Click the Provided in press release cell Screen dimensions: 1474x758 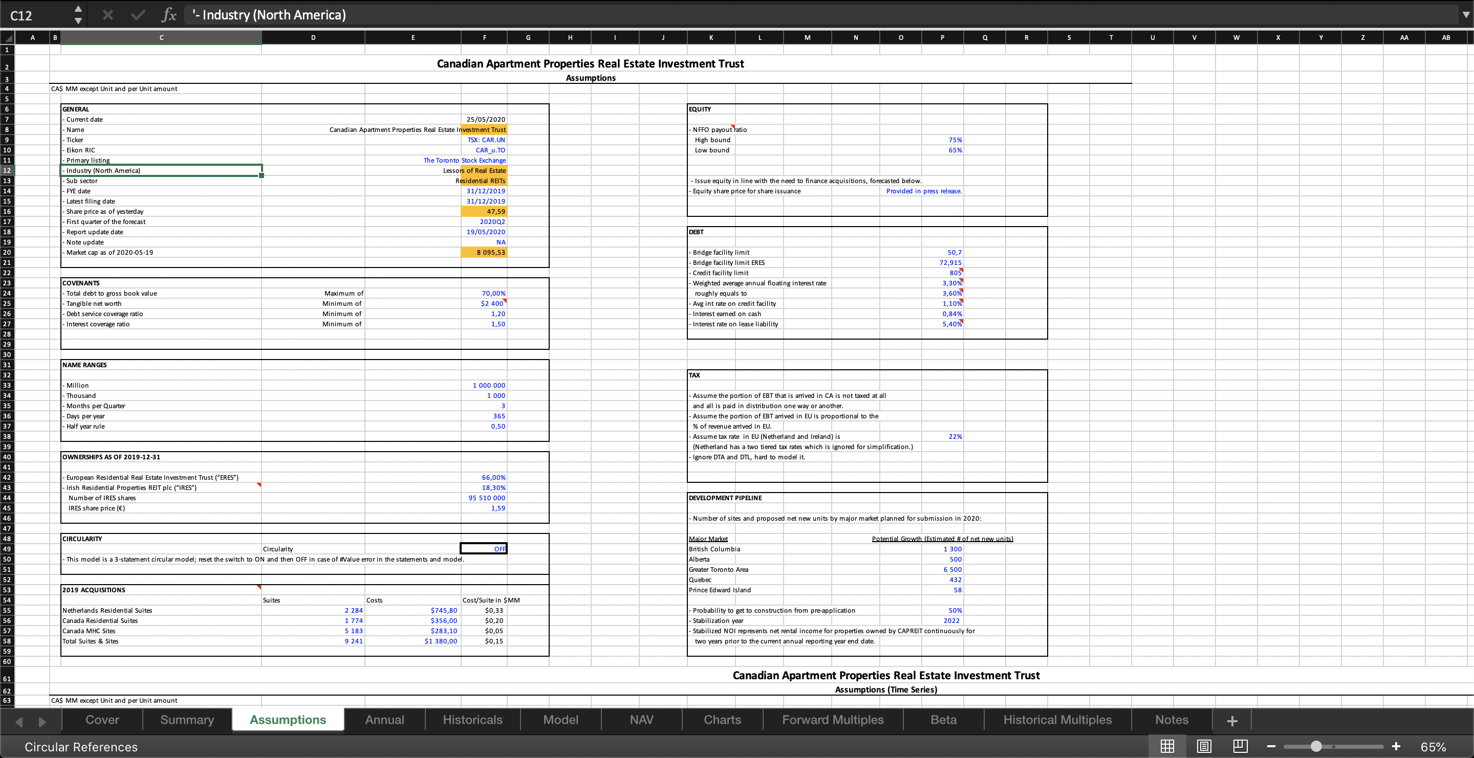[923, 191]
